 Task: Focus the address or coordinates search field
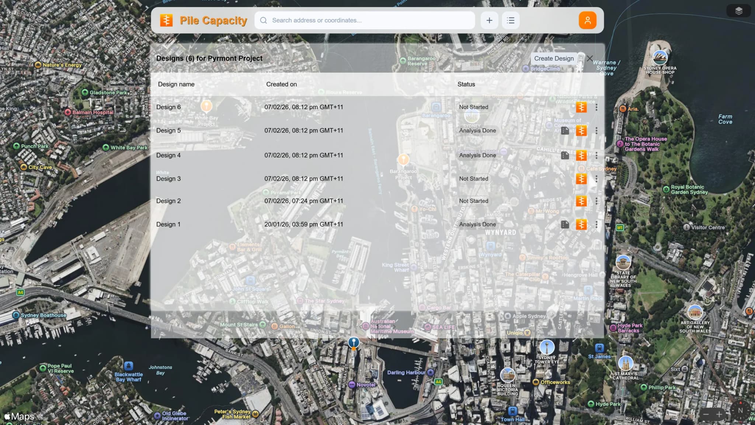[365, 20]
